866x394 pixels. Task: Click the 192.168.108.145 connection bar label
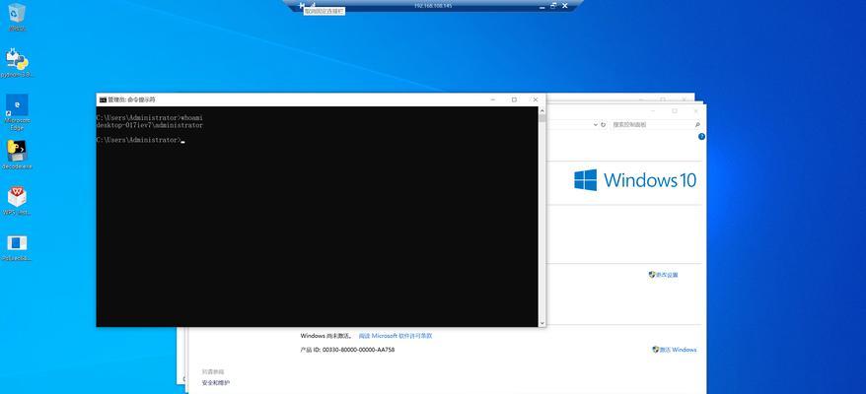click(x=433, y=6)
